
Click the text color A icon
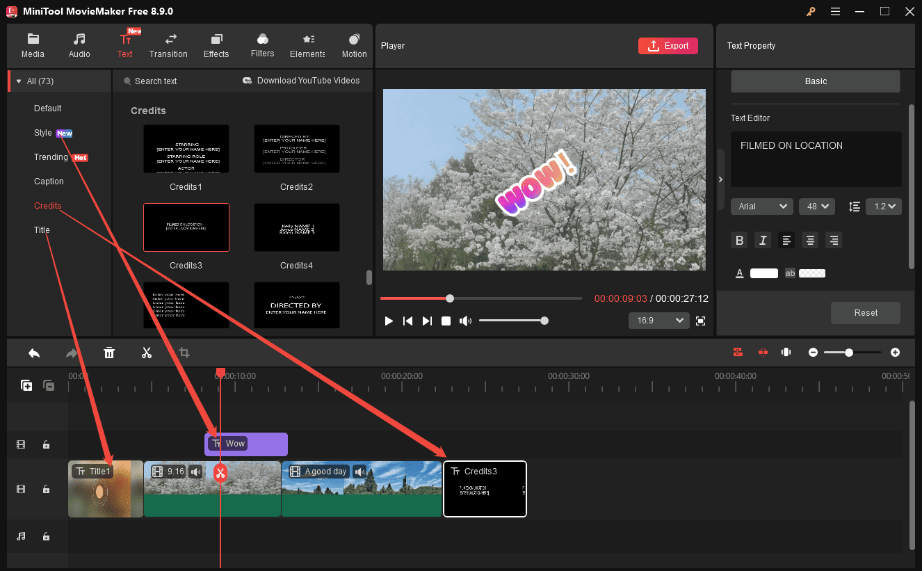click(x=740, y=273)
